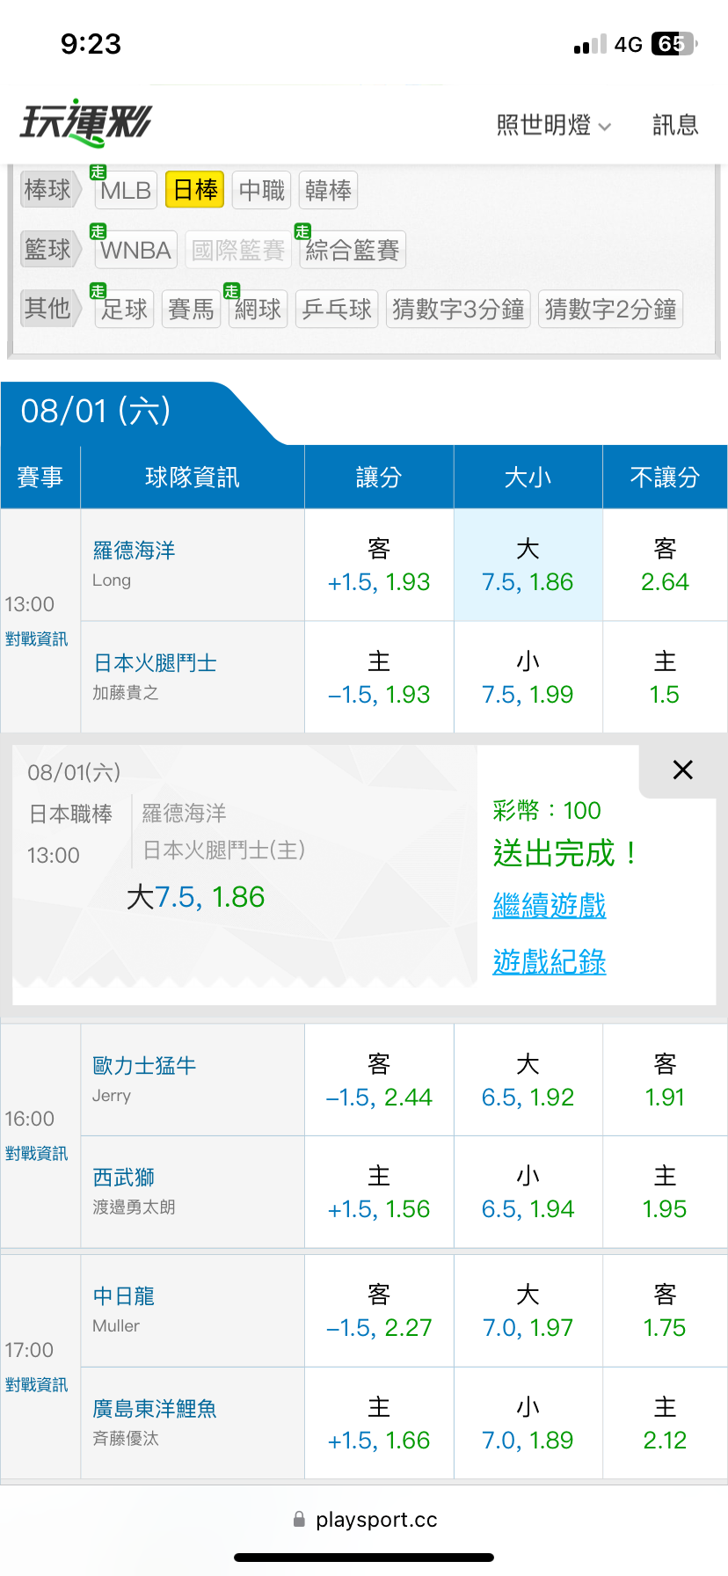Open the 韓棒 league tab
728x1576 pixels.
tap(328, 190)
